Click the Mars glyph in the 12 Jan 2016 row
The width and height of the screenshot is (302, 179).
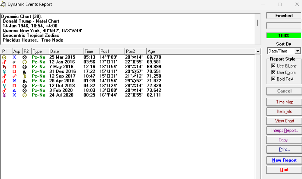[x=4, y=62]
